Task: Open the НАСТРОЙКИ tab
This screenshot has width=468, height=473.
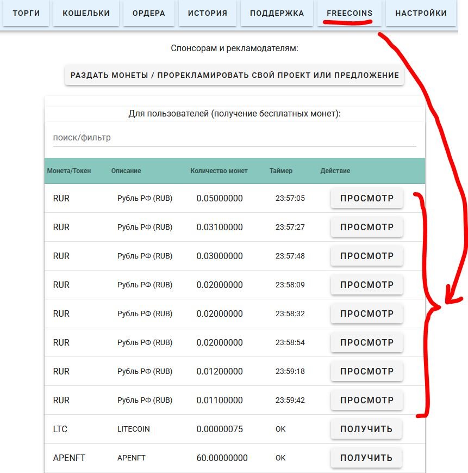Action: (421, 13)
